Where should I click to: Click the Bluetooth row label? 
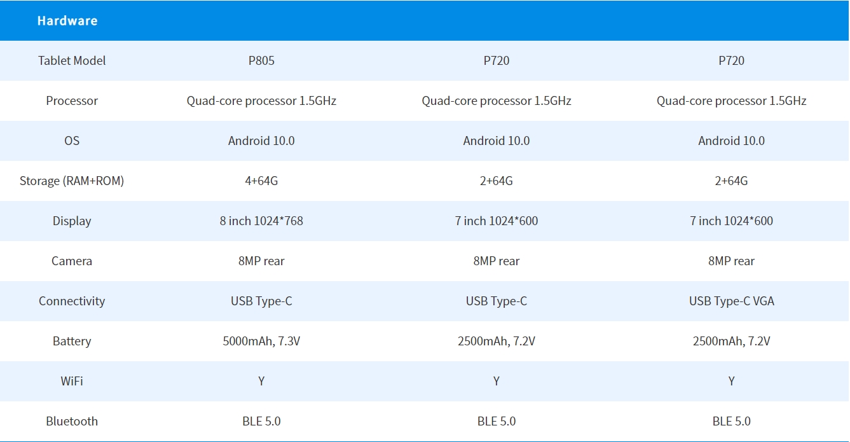tap(72, 421)
